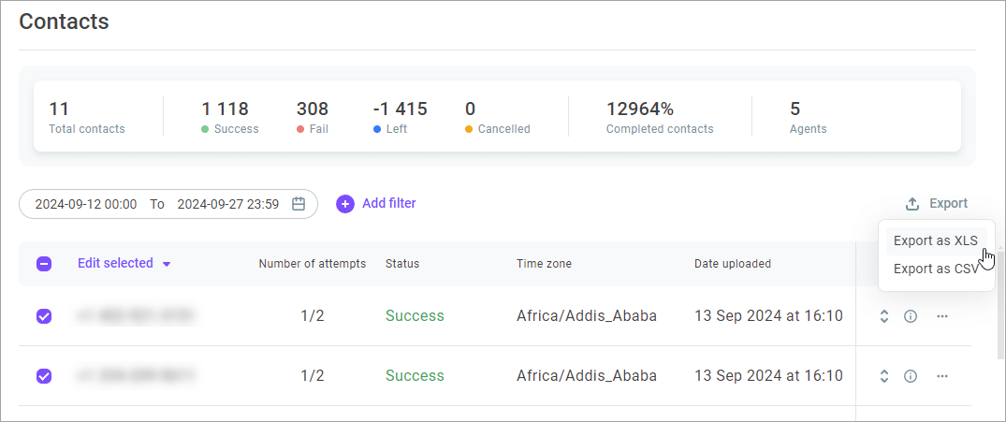This screenshot has width=1006, height=422.
Task: Click the purple plus Add filter icon
Action: point(345,204)
